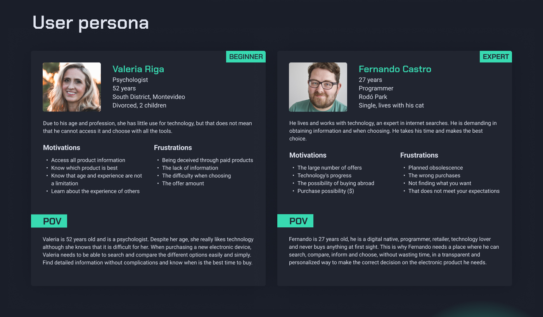This screenshot has width=543, height=317.
Task: Select the name Valeria Riga
Action: click(x=138, y=69)
